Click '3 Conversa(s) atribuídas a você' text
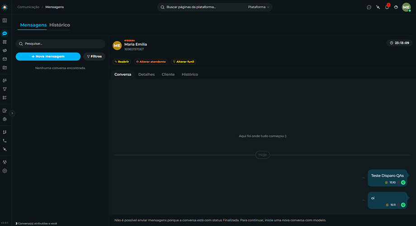This screenshot has height=226, width=416. click(x=36, y=224)
